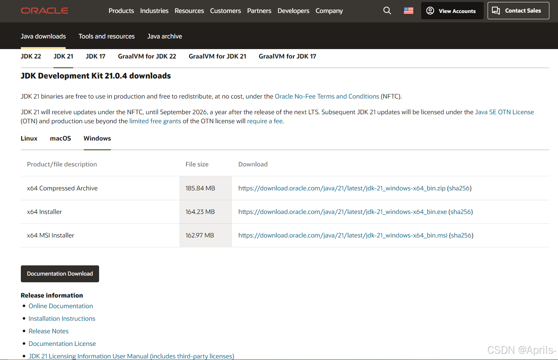Click the Documentation Download button
Image resolution: width=558 pixels, height=360 pixels.
pyautogui.click(x=60, y=274)
